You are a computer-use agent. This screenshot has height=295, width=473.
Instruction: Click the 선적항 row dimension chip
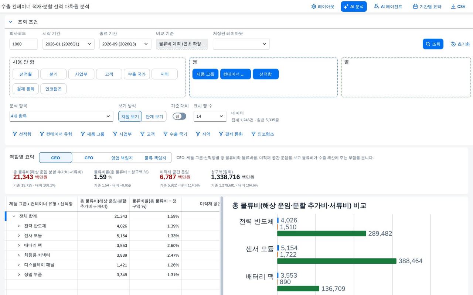pos(266,74)
